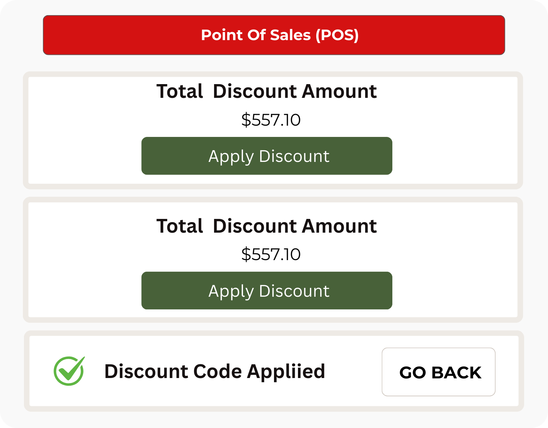Apply the discount in the second card
Image resolution: width=548 pixels, height=428 pixels.
[267, 291]
